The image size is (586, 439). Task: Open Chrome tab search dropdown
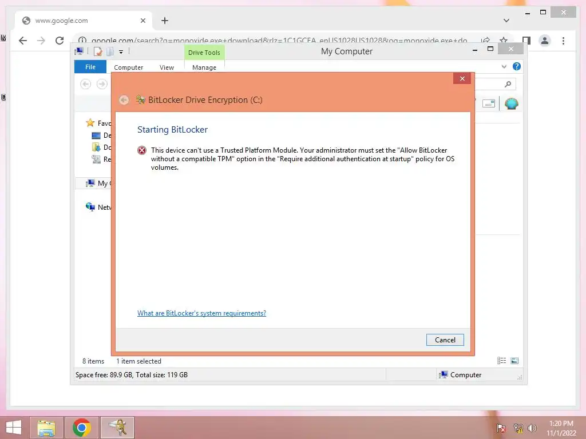point(506,21)
